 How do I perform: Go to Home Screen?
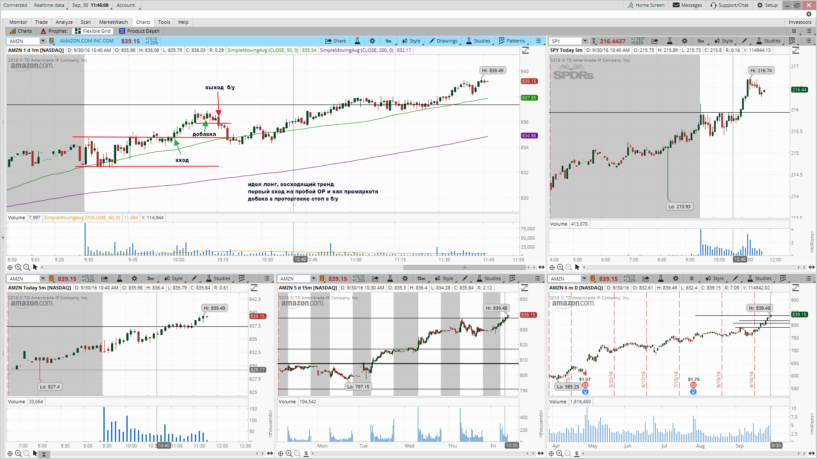click(646, 5)
